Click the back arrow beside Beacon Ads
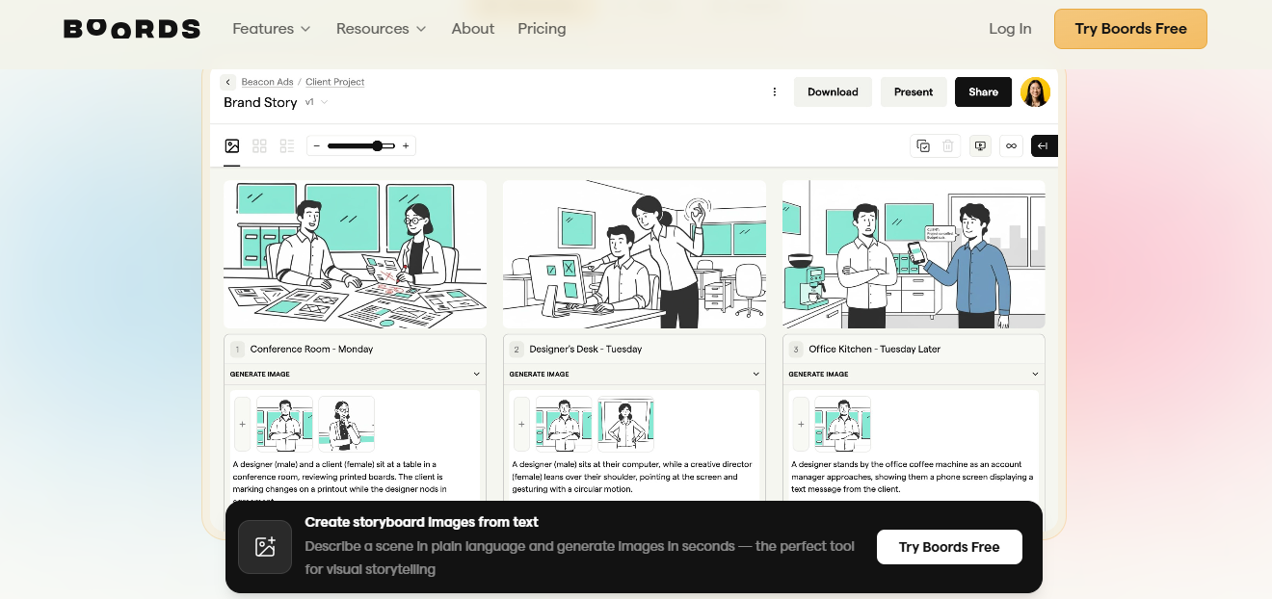The width and height of the screenshot is (1272, 599). [x=228, y=83]
